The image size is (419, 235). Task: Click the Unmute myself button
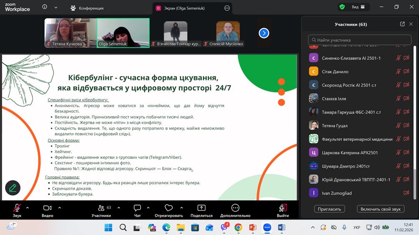point(381,209)
